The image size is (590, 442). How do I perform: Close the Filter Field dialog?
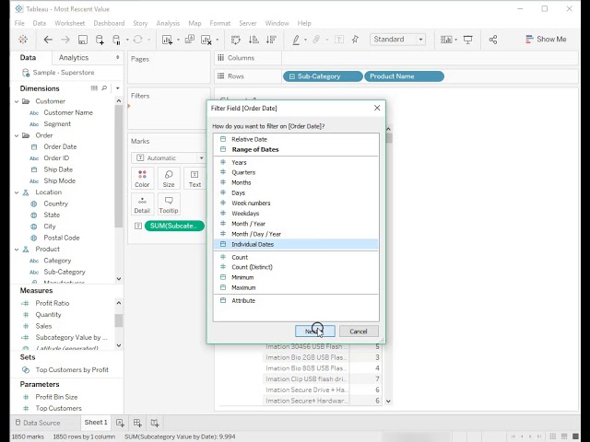point(377,108)
